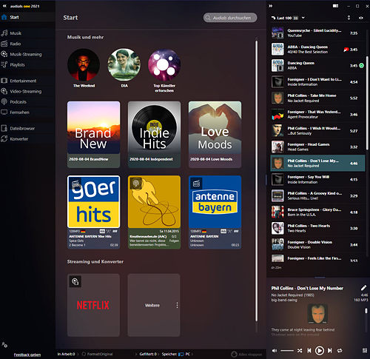Click the sort arrows icon in playlist header
The width and height of the screenshot is (370, 359).
pyautogui.click(x=349, y=18)
